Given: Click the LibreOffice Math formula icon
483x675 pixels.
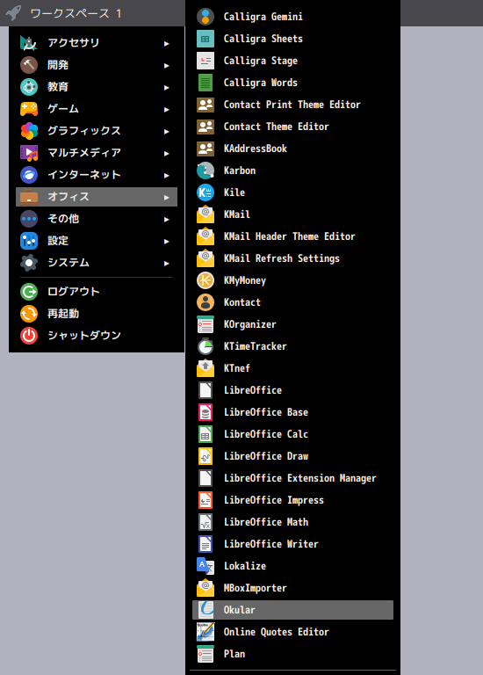Looking at the screenshot, I should pyautogui.click(x=205, y=522).
